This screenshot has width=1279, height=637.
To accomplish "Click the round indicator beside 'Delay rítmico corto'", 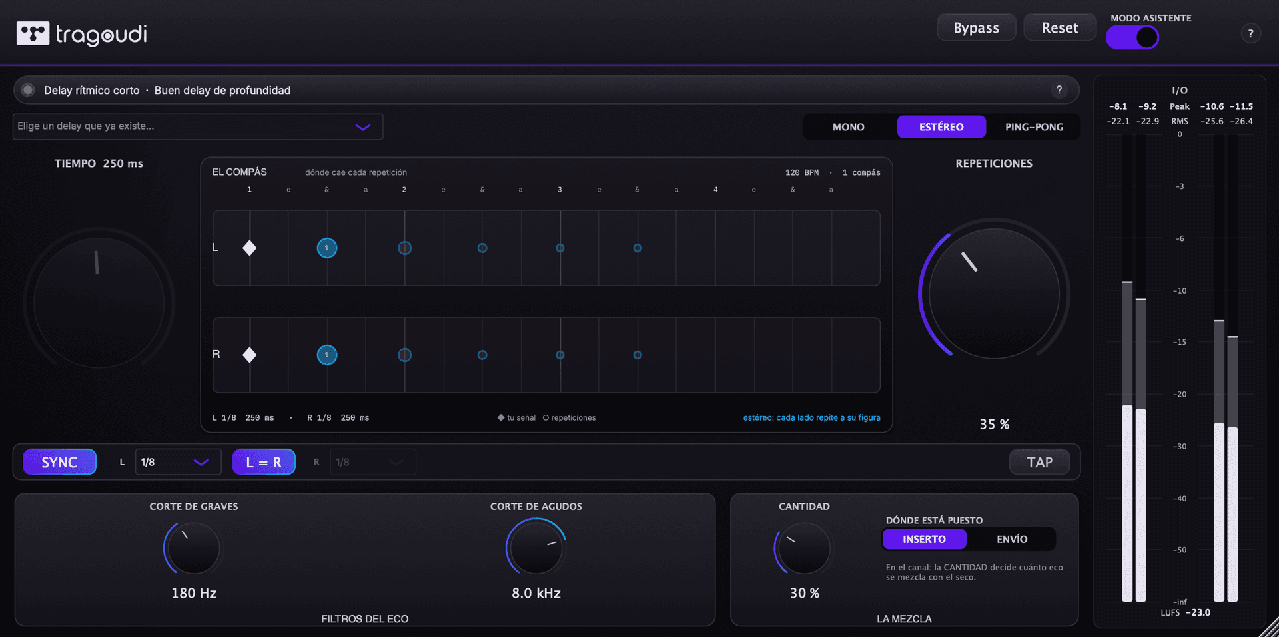I will [28, 90].
